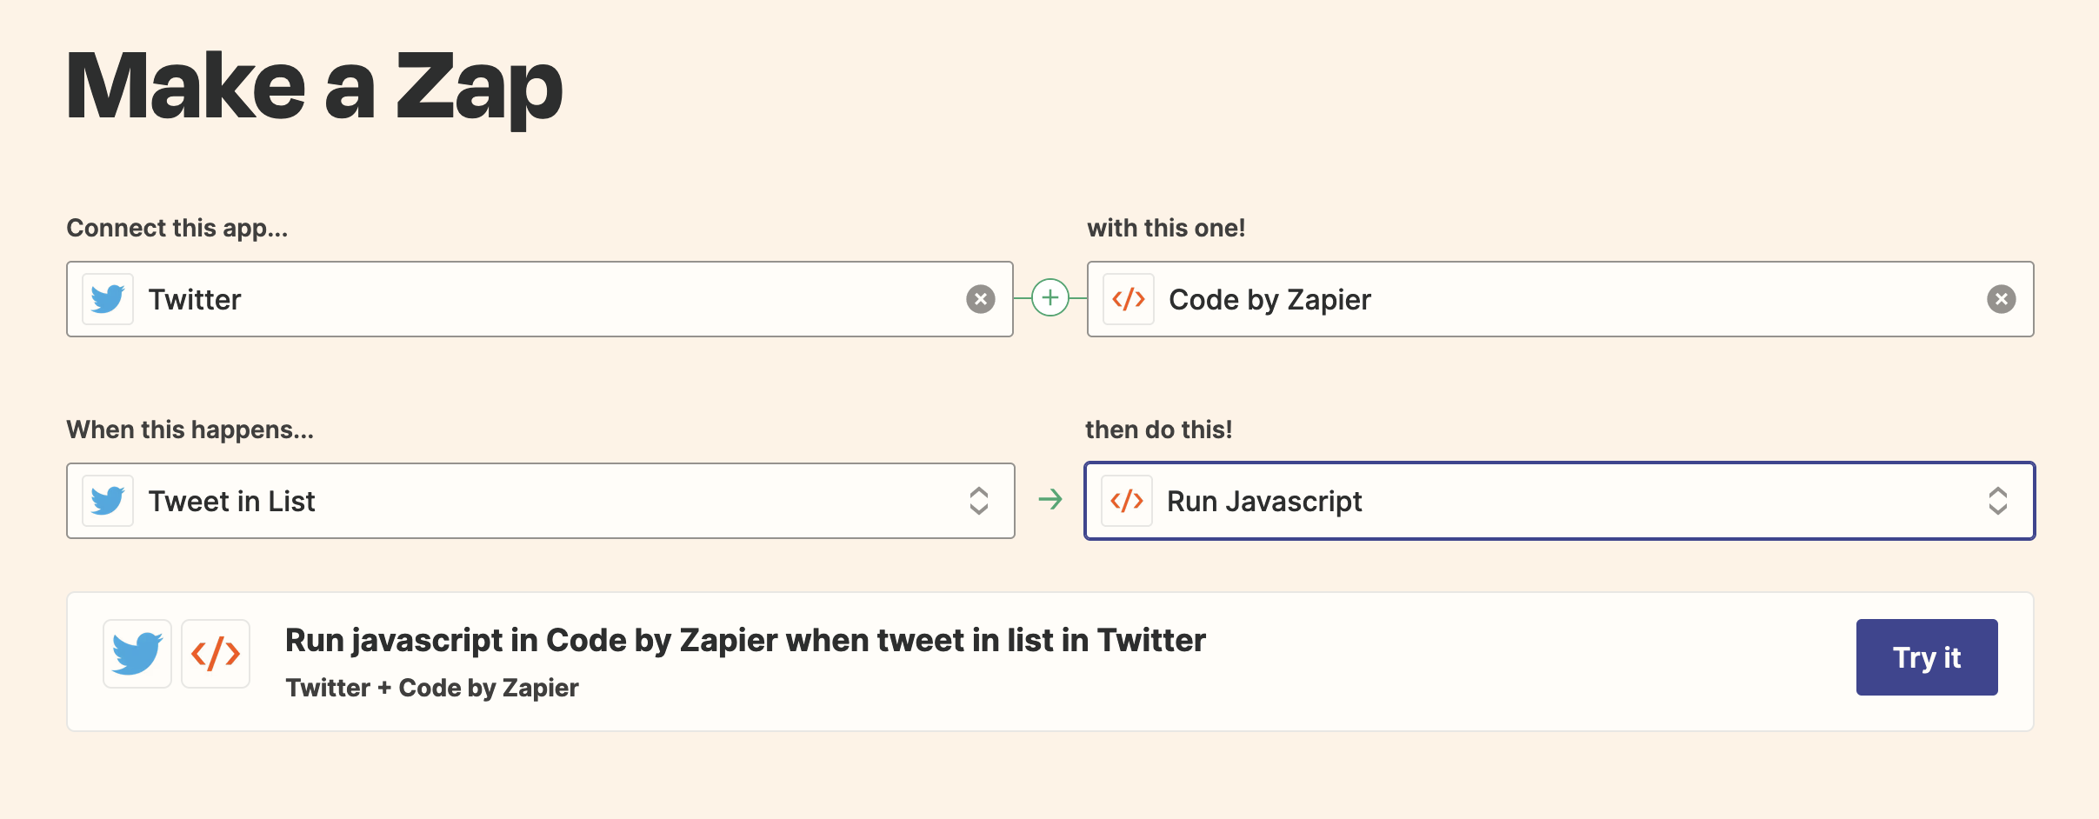2099x819 pixels.
Task: Click the Run javascript in Code by Zapier heading
Action: tap(745, 640)
